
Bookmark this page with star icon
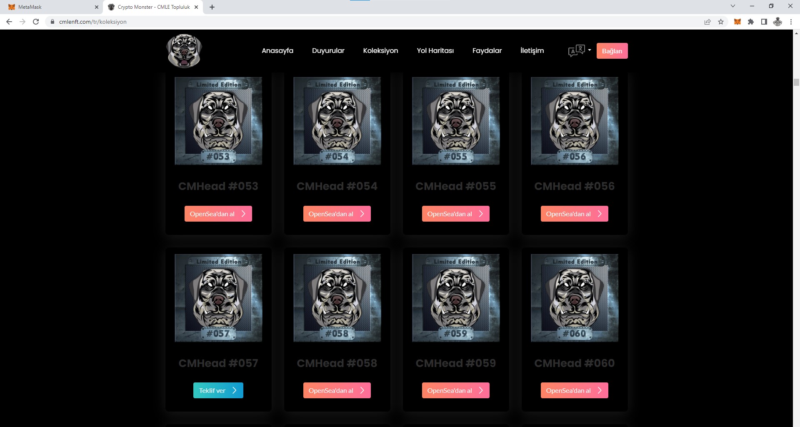coord(721,22)
